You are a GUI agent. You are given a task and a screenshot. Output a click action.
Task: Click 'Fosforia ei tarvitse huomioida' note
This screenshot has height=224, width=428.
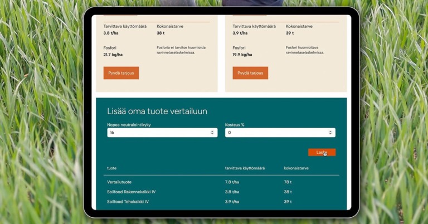(181, 50)
